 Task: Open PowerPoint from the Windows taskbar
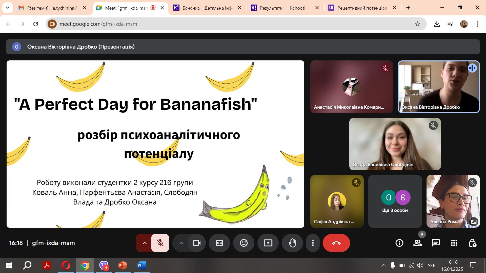click(x=123, y=265)
